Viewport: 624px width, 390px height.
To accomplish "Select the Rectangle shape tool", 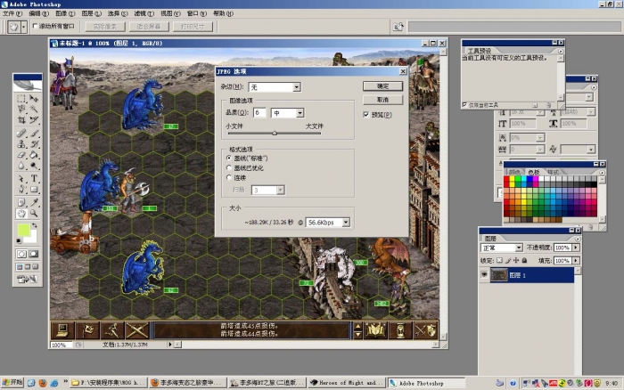I will click(x=34, y=190).
